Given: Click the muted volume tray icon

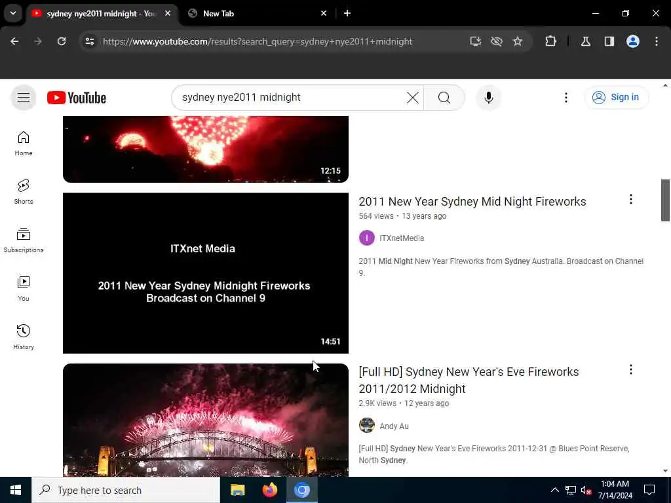Looking at the screenshot, I should pyautogui.click(x=586, y=490).
